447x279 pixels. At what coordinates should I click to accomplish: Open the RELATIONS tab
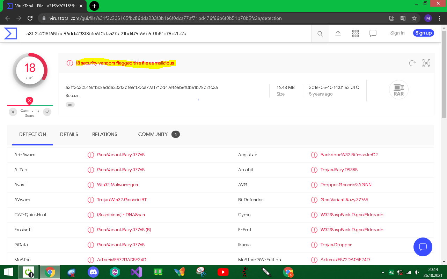(105, 134)
